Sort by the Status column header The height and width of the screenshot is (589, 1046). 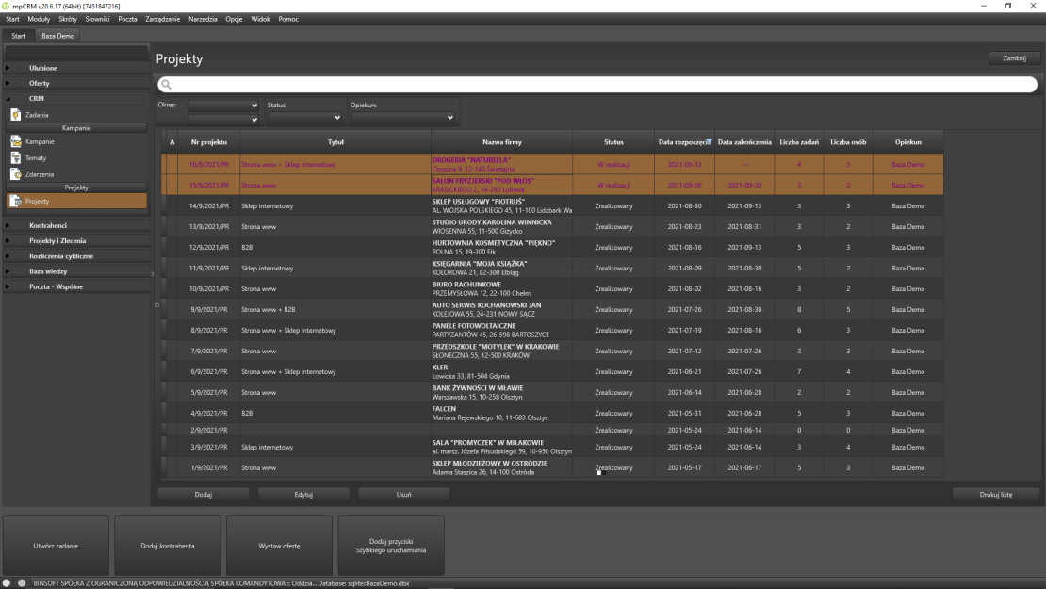point(613,142)
